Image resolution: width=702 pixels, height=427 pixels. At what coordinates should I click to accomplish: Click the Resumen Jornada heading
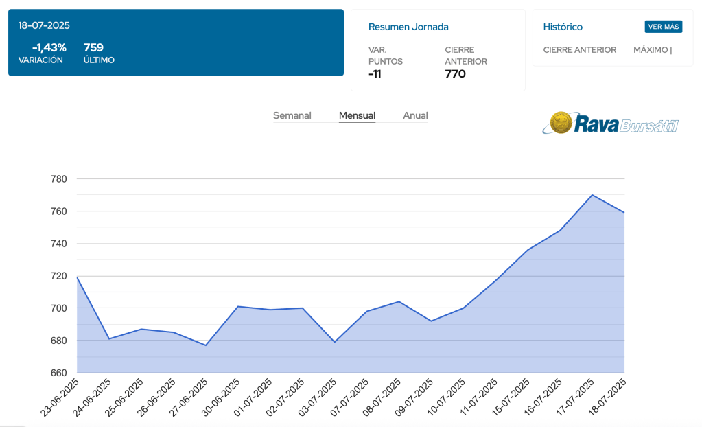[408, 27]
